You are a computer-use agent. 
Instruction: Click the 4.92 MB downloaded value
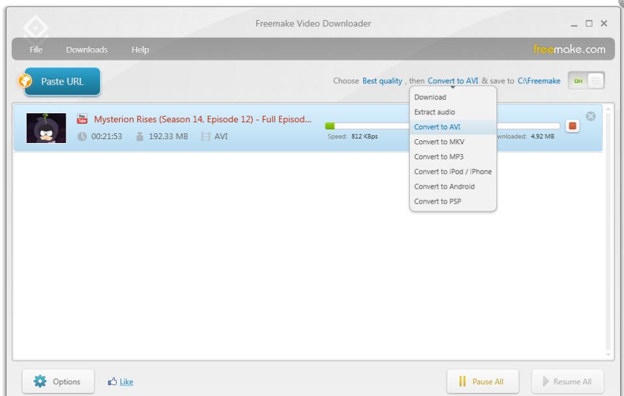pyautogui.click(x=543, y=137)
